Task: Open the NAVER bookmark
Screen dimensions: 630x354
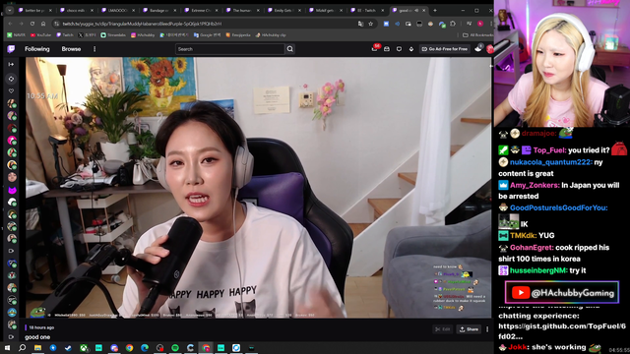Action: (17, 35)
